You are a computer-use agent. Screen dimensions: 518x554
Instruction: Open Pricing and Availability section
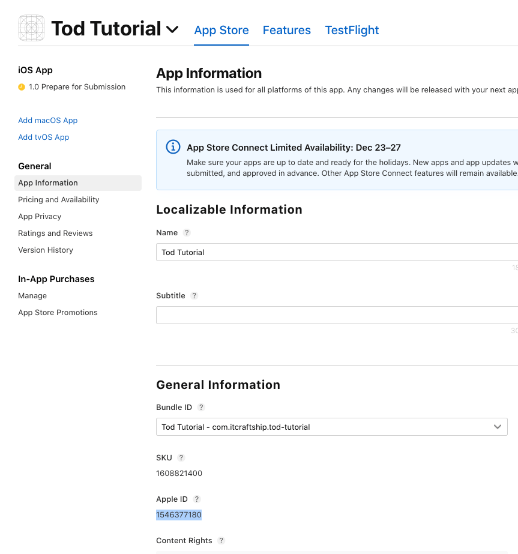tap(59, 200)
